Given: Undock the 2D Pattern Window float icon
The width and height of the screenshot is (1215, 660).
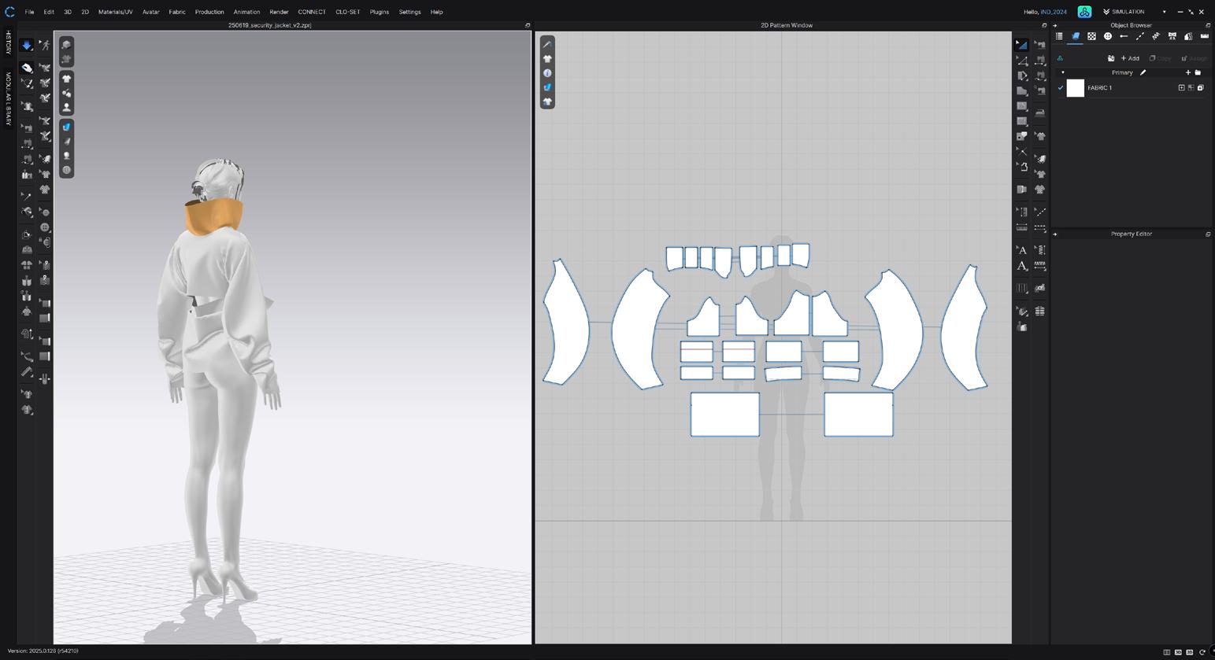Looking at the screenshot, I should coord(1044,25).
